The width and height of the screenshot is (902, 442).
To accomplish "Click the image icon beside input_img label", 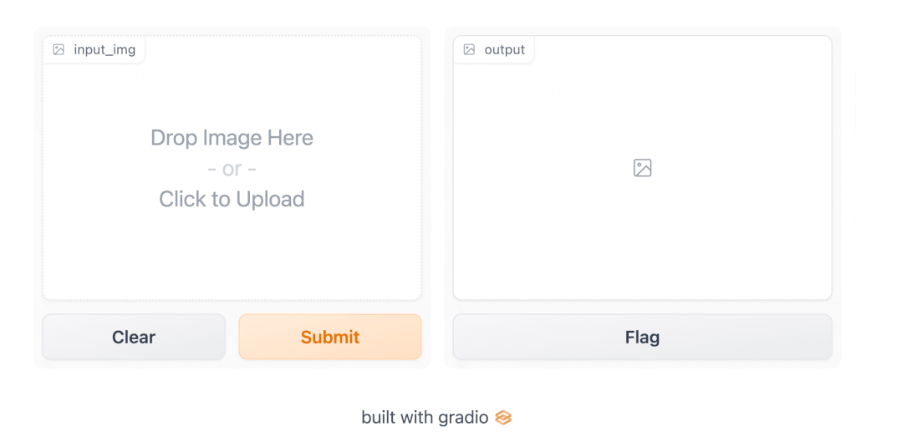I will [59, 50].
